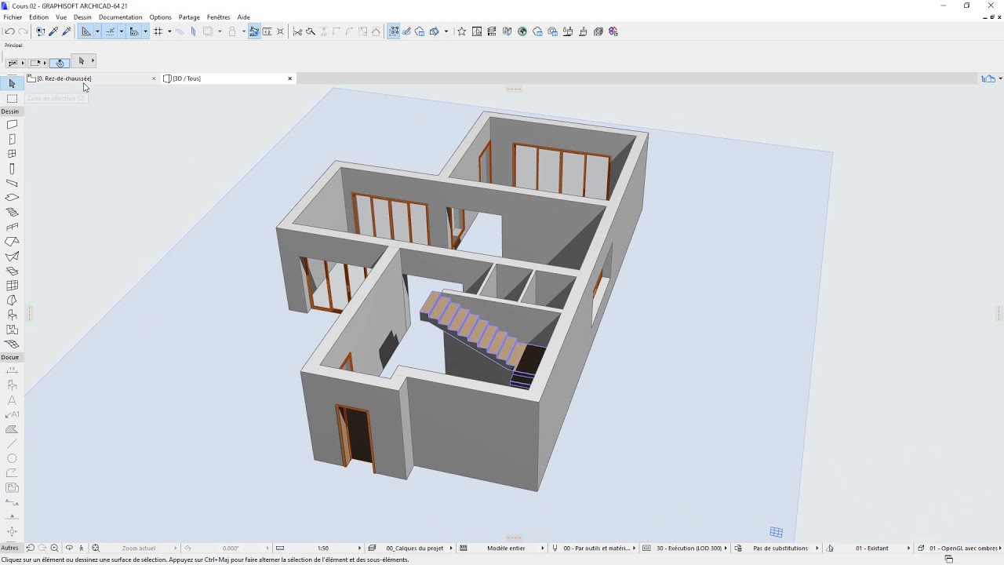The width and height of the screenshot is (1004, 565).
Task: Select the Railing tool
Action: click(12, 227)
